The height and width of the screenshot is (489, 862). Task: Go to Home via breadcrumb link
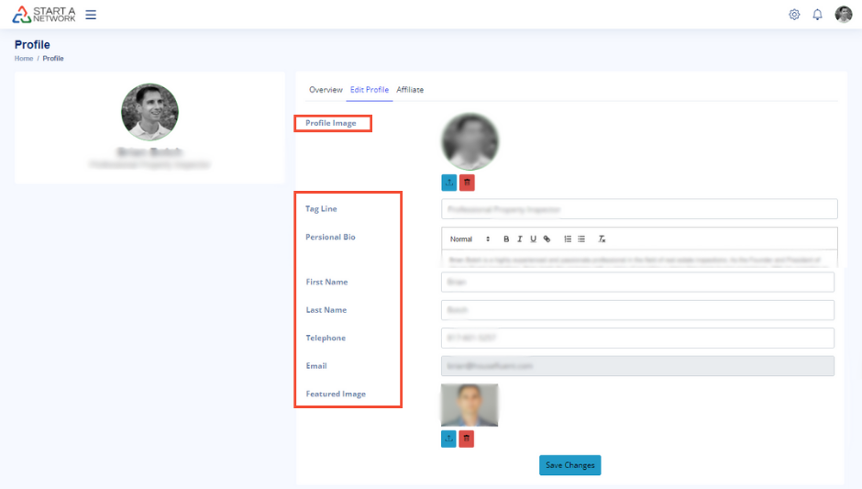pyautogui.click(x=24, y=59)
